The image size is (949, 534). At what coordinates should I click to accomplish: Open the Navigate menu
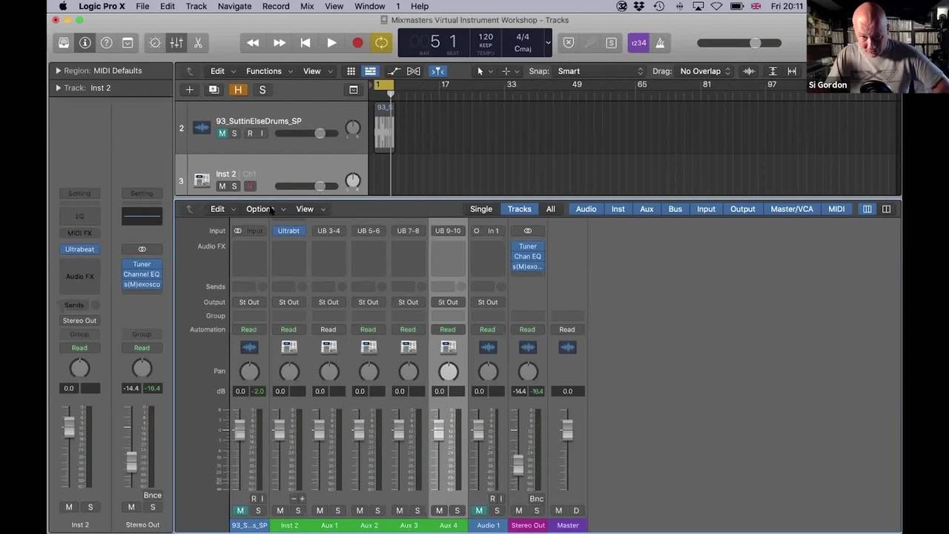[234, 7]
